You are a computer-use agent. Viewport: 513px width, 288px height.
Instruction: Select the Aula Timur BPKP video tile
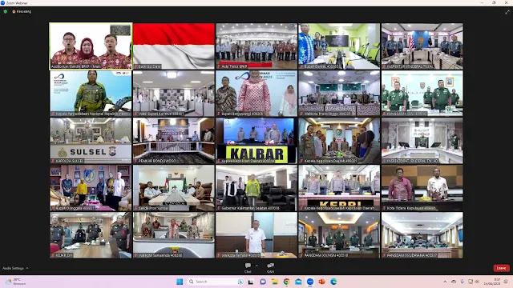click(256, 46)
